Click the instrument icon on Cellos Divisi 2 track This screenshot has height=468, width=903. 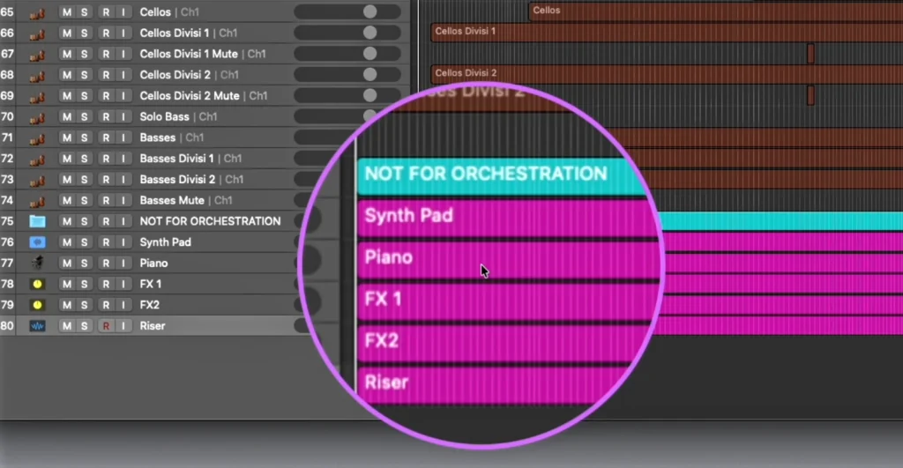[x=37, y=75]
